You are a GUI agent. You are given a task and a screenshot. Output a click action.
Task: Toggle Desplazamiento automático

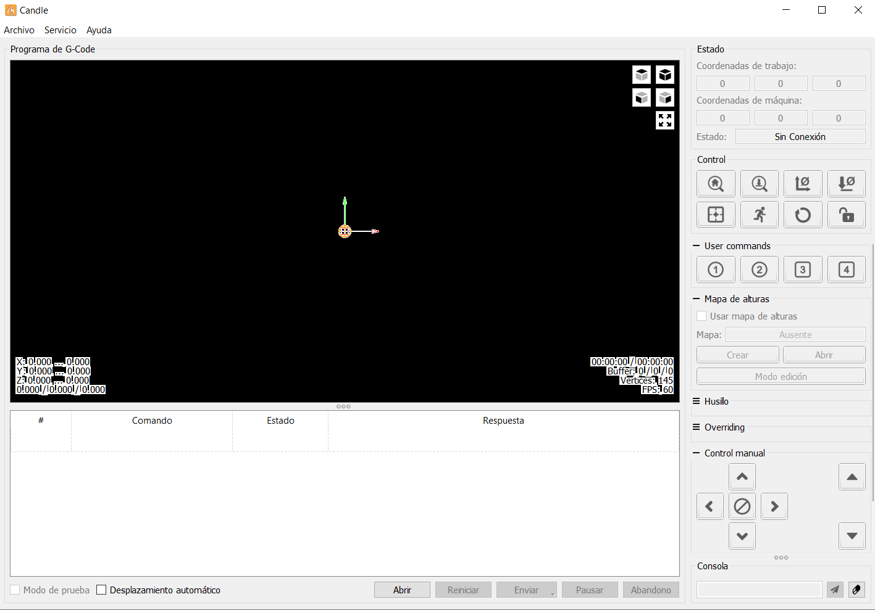coord(101,590)
